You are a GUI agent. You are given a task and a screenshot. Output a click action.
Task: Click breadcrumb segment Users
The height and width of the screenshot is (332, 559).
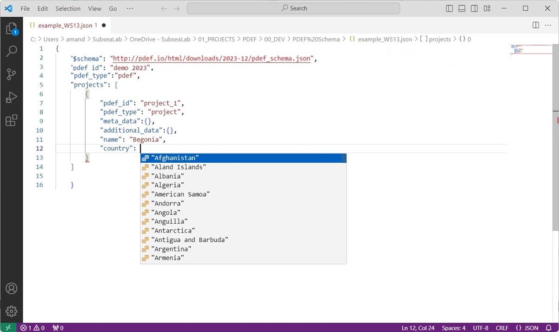coord(51,40)
